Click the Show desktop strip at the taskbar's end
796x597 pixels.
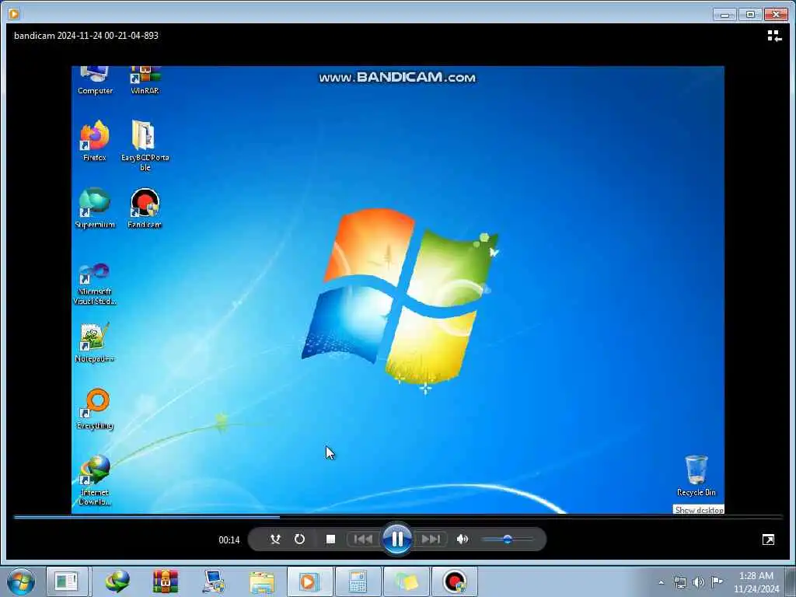tap(791, 582)
